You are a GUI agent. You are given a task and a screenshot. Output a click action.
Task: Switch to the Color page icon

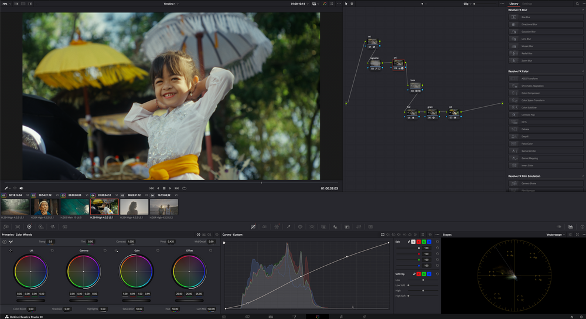(317, 317)
